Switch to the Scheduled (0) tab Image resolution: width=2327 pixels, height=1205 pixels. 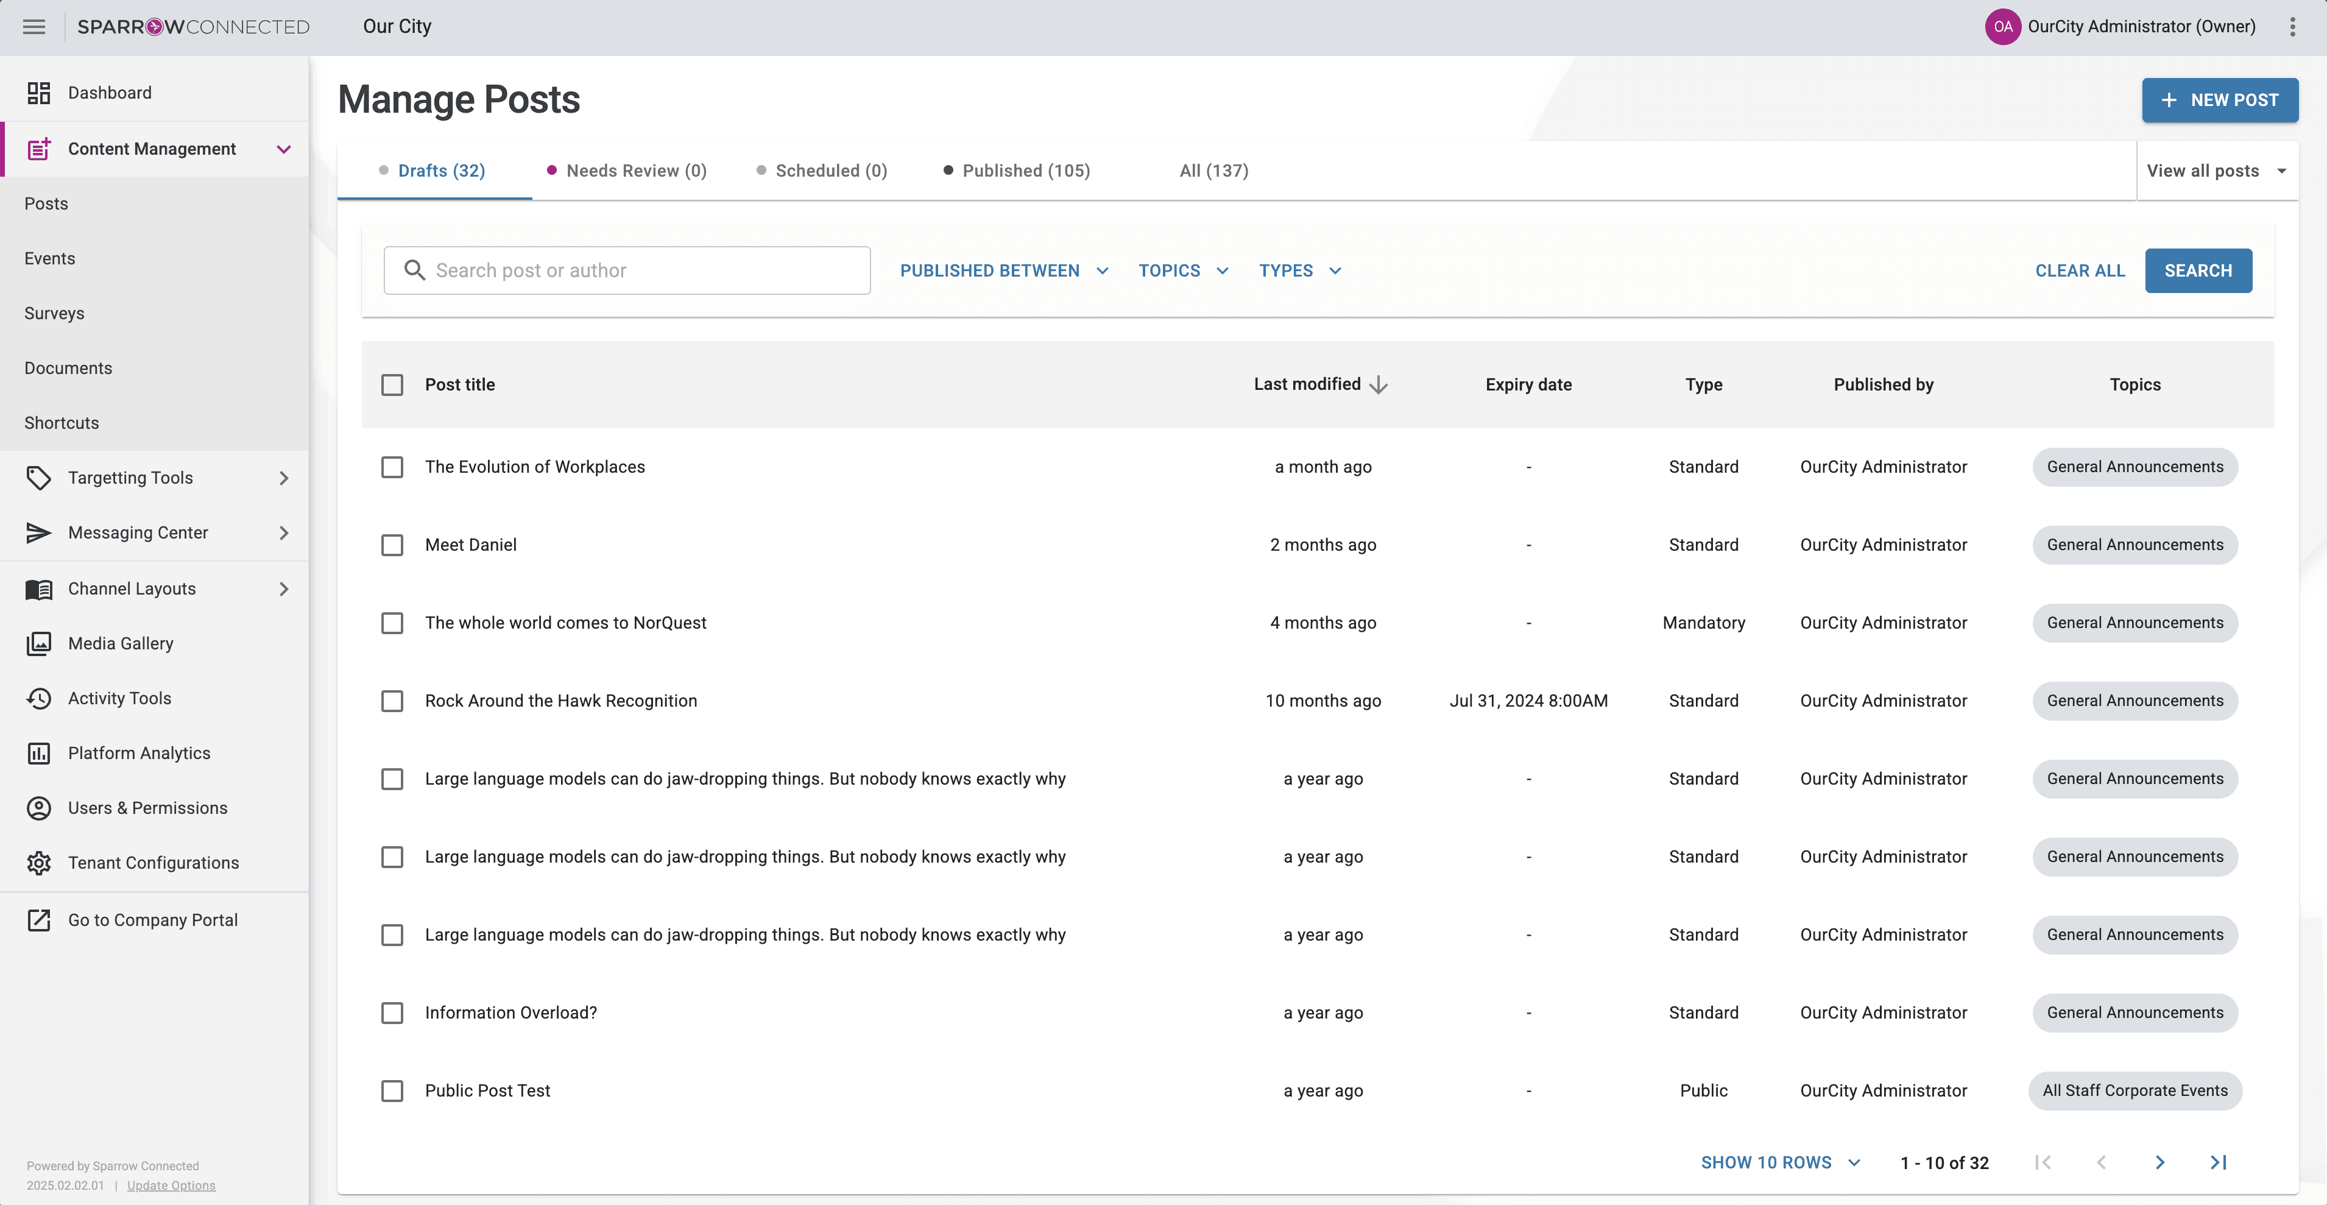pos(822,171)
